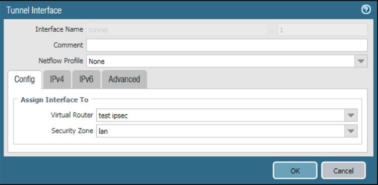Screen dimensions: 378x185
Task: Open the help icon in the dialog header
Action: (366, 10)
